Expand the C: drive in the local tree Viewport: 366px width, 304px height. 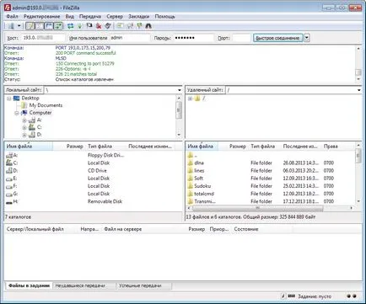[x=24, y=128]
